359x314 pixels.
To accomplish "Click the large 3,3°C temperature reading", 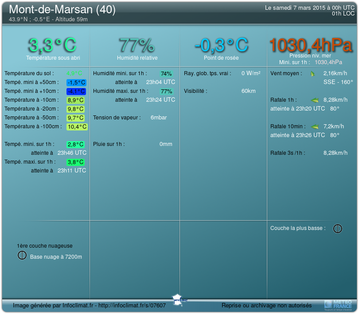I will [53, 45].
